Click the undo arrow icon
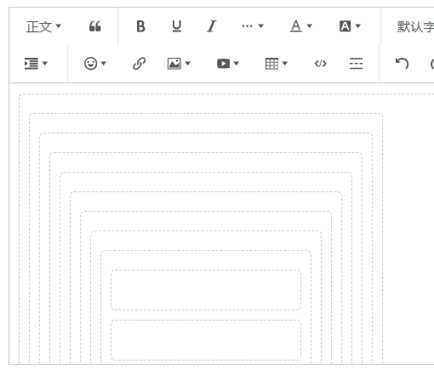This screenshot has height=375, width=434. (403, 63)
